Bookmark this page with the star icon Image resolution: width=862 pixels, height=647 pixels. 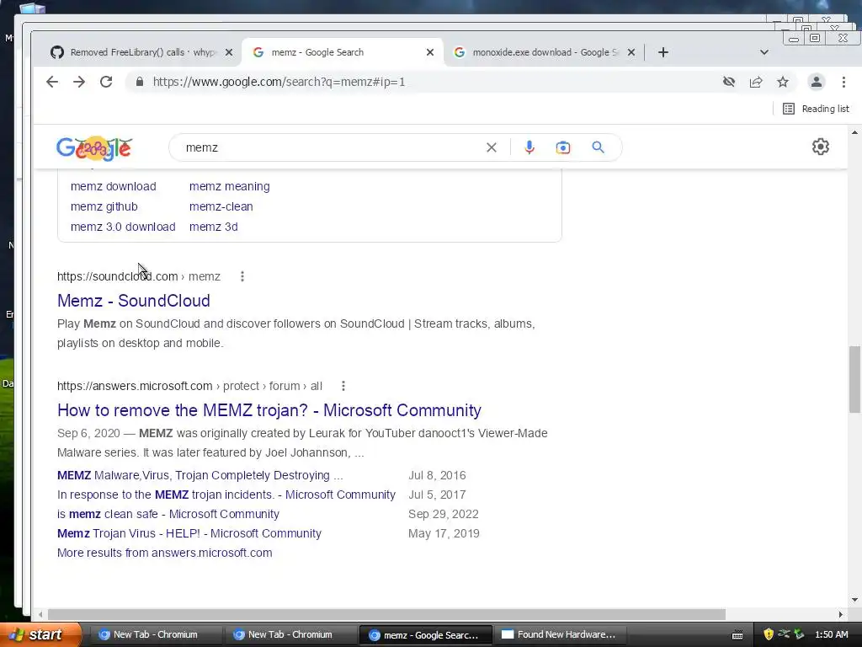pos(783,82)
